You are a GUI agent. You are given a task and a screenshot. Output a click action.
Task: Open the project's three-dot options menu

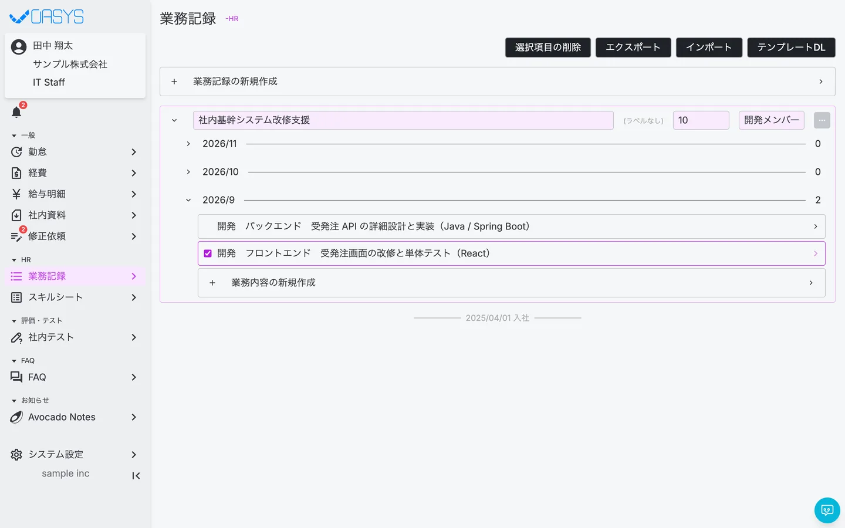pos(822,120)
